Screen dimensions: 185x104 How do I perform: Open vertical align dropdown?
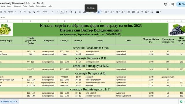coord(112,12)
